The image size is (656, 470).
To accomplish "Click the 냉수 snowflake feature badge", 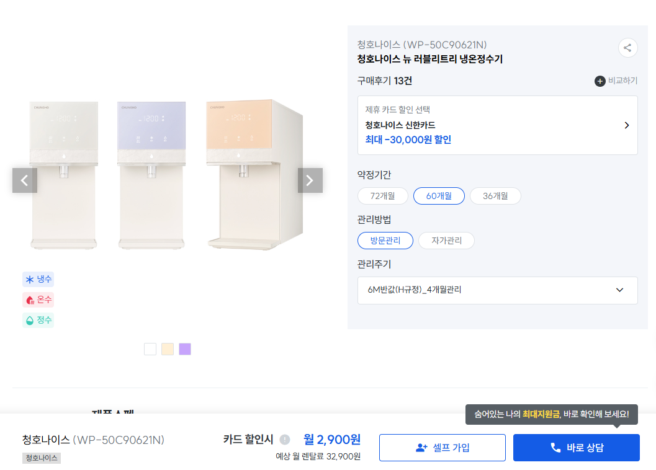I will click(38, 279).
